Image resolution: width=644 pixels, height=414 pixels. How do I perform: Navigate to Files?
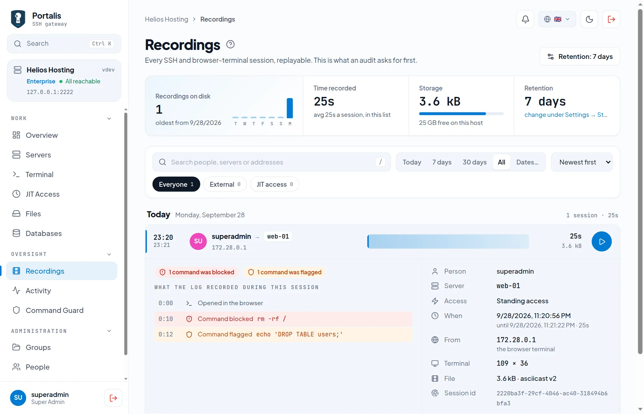coord(62,214)
